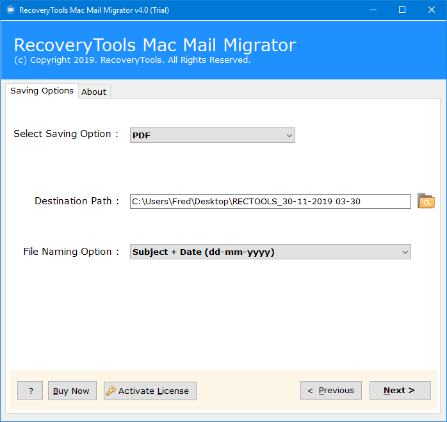Go back with the Previous button
This screenshot has width=447, height=422.
pyautogui.click(x=330, y=390)
